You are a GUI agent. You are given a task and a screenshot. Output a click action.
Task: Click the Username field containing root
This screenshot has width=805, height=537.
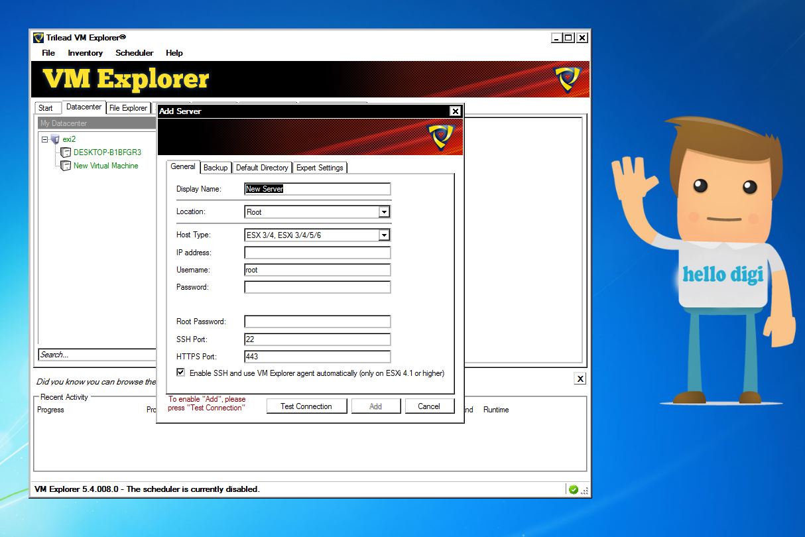point(318,270)
